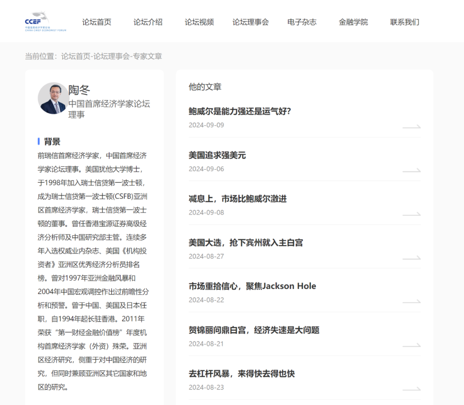Viewport: 464px width, 405px height.
Task: Click the date 2024-09-09
Action: (x=206, y=125)
